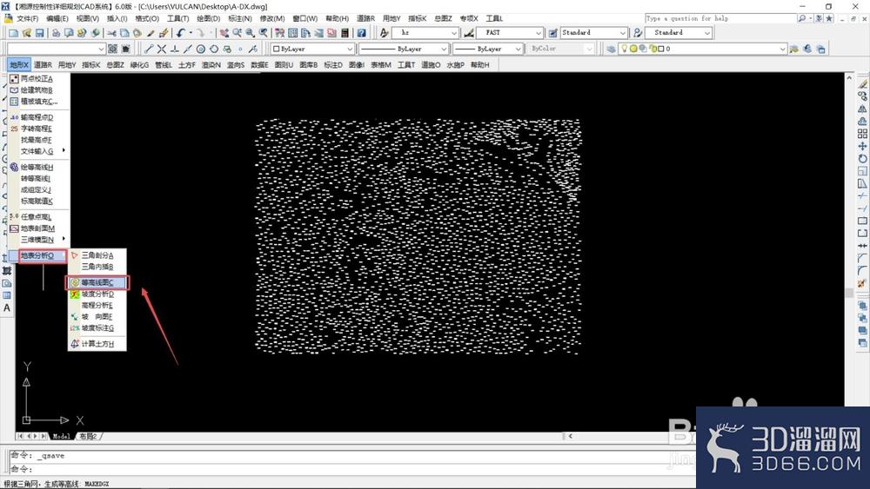
Task: Click the Redo arrow icon
Action: coord(200,33)
